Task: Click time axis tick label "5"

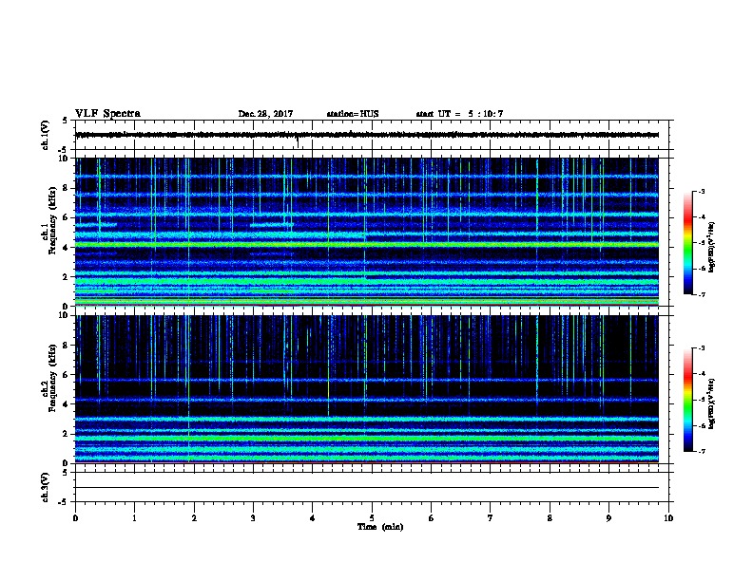Action: (372, 518)
